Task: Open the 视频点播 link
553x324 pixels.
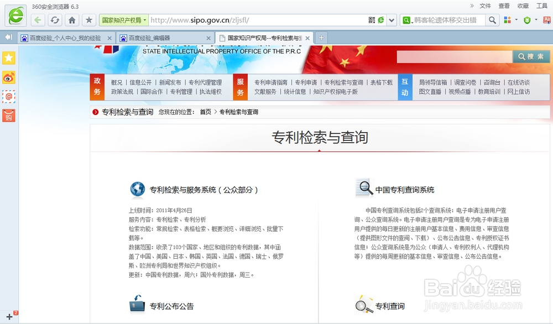Action: pyautogui.click(x=460, y=92)
